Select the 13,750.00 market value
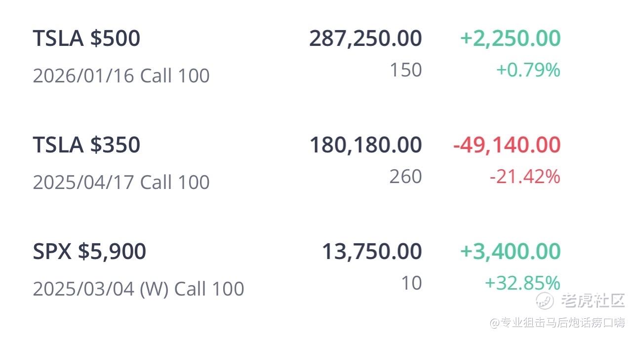Screen dimensions: 637x337 coord(372,252)
